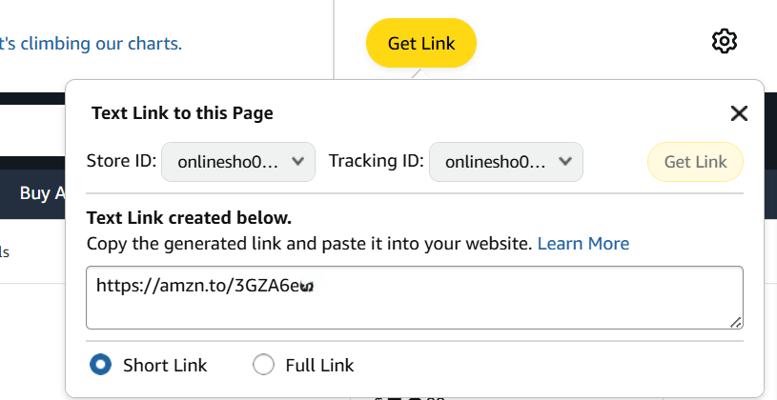Viewport: 777px width, 400px height.
Task: Open the Learn More link
Action: (583, 244)
